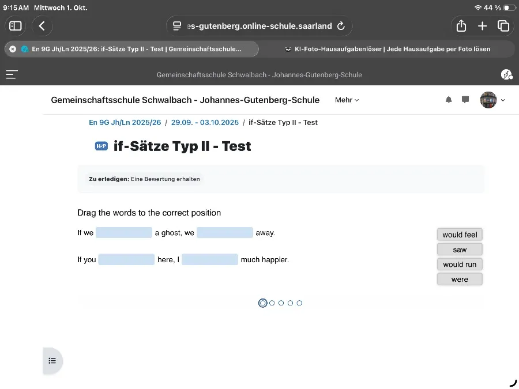Jump to the last question progress dot
Viewport: 519px width, 389px height.
pyautogui.click(x=299, y=303)
